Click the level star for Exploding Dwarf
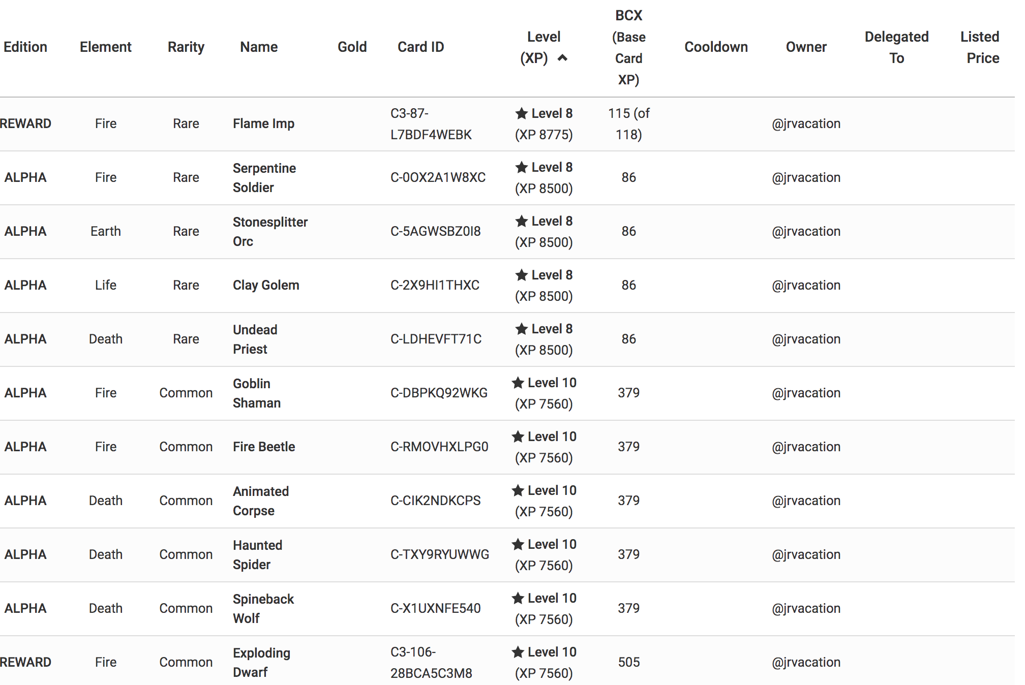Screen dimensions: 1025x685 (x=518, y=652)
